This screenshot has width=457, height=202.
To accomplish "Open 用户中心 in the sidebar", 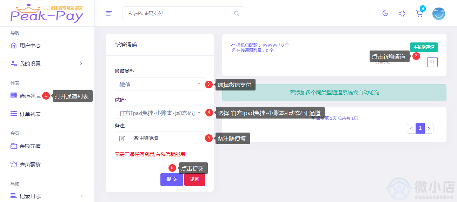I will (x=30, y=45).
